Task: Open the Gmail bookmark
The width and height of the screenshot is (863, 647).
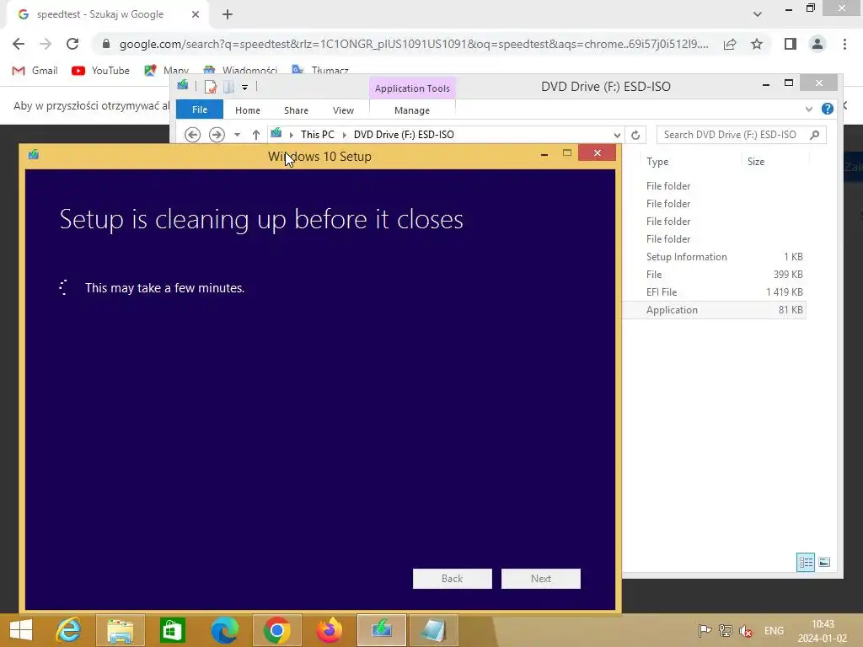Action: pyautogui.click(x=35, y=71)
